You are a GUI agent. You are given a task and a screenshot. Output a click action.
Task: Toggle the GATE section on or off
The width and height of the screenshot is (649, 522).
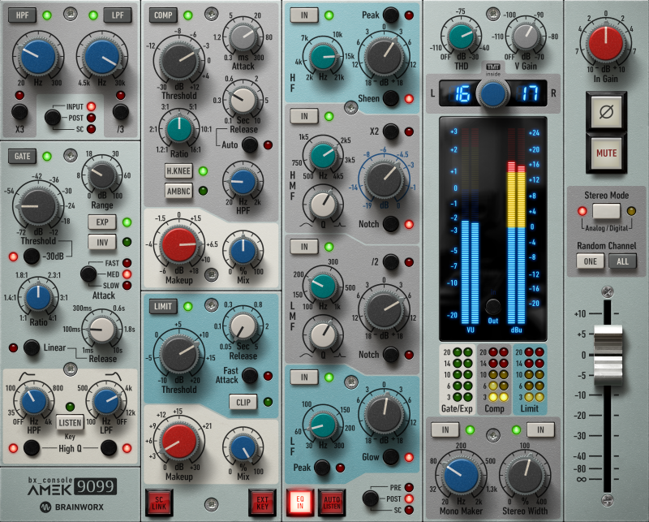pos(20,156)
